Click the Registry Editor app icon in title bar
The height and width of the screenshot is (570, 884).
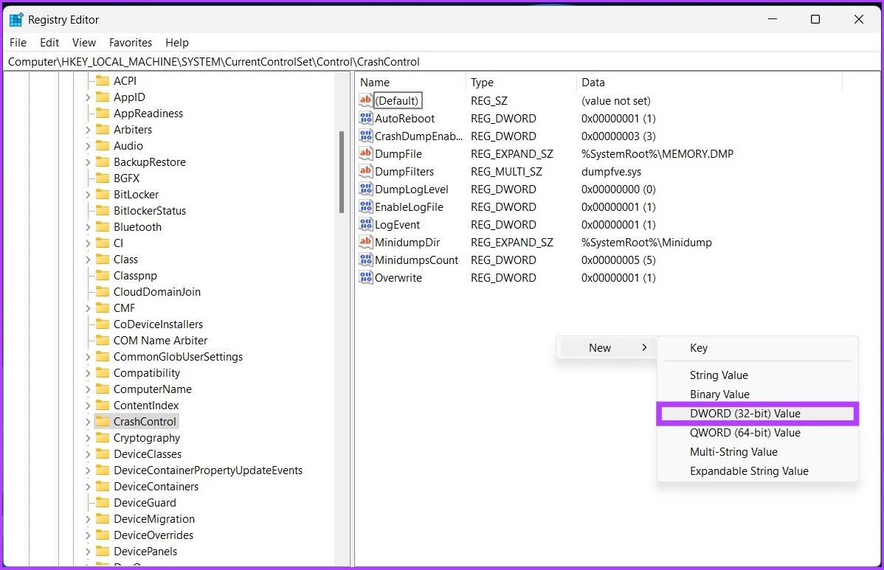16,20
